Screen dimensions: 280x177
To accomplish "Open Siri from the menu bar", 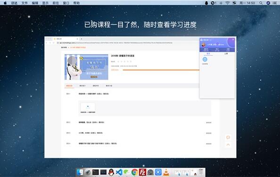I will coord(268,3).
